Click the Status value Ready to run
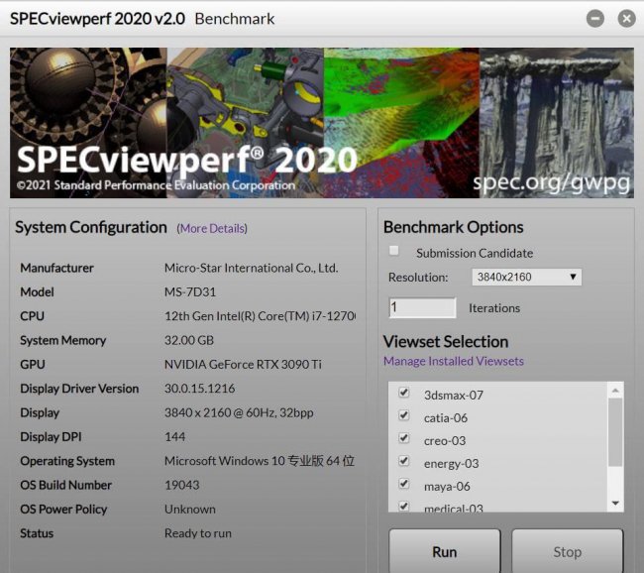This screenshot has width=644, height=573. [x=198, y=533]
